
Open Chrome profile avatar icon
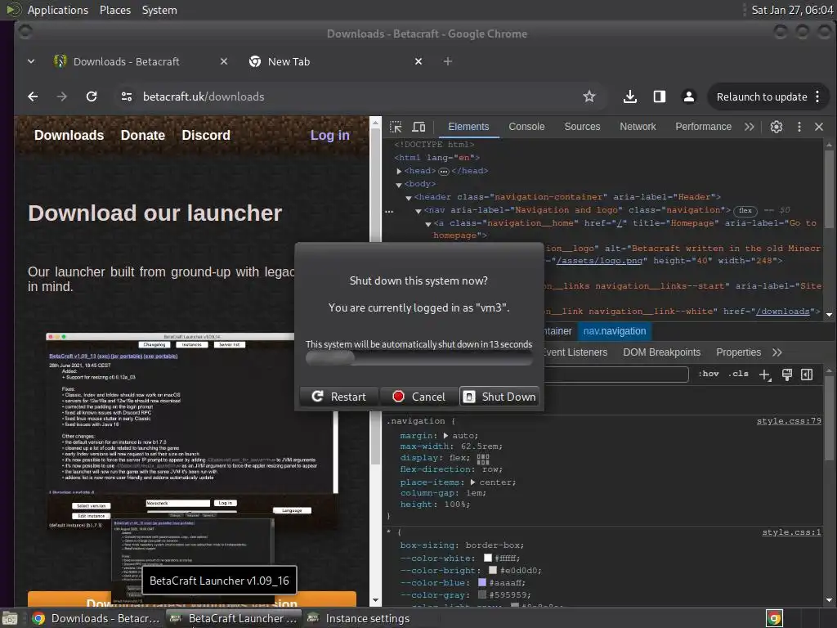point(689,96)
